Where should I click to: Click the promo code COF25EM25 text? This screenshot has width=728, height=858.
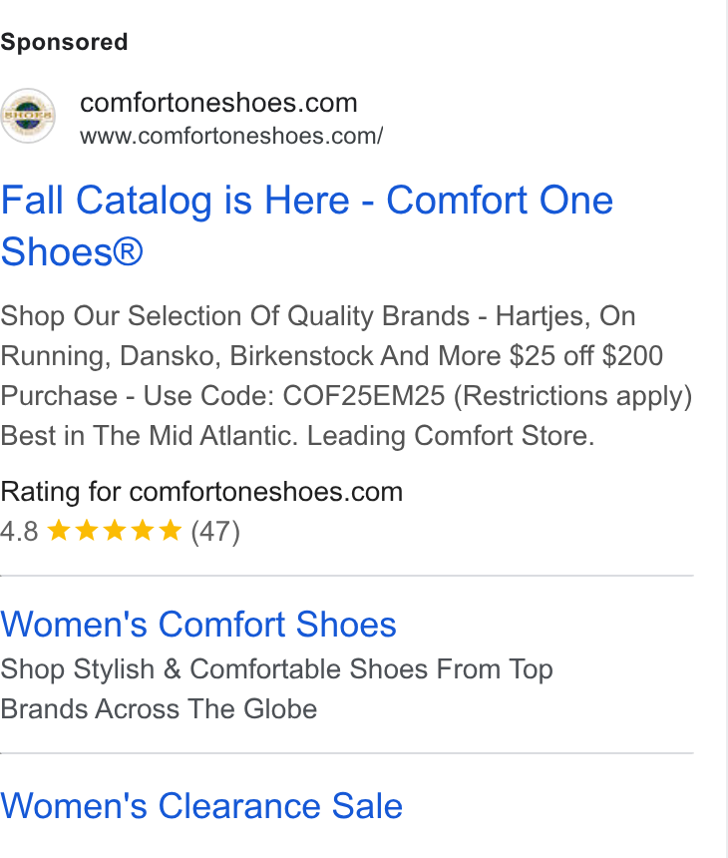[x=364, y=396]
